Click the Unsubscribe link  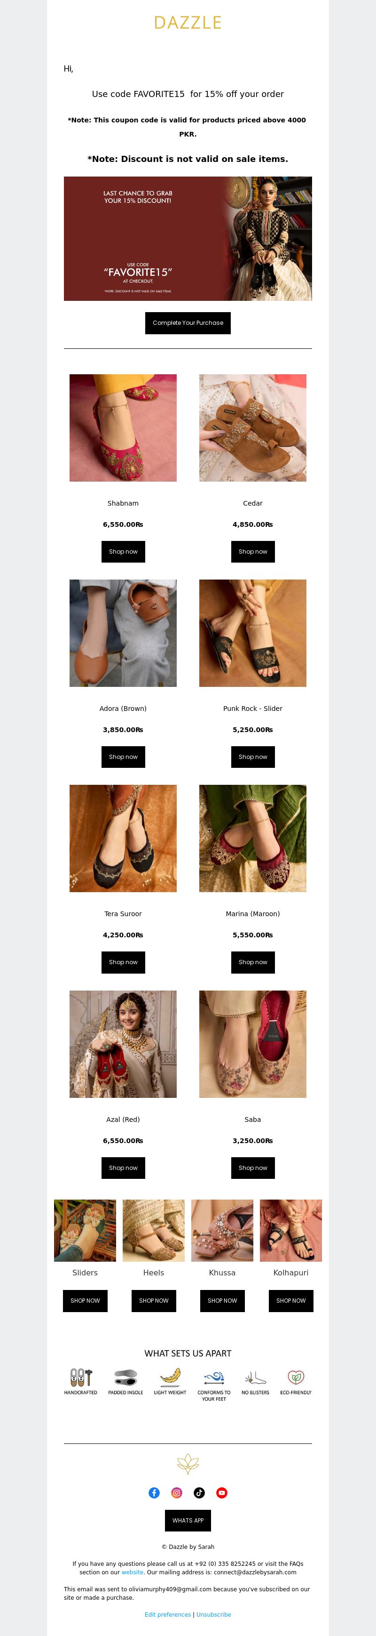point(214,1614)
